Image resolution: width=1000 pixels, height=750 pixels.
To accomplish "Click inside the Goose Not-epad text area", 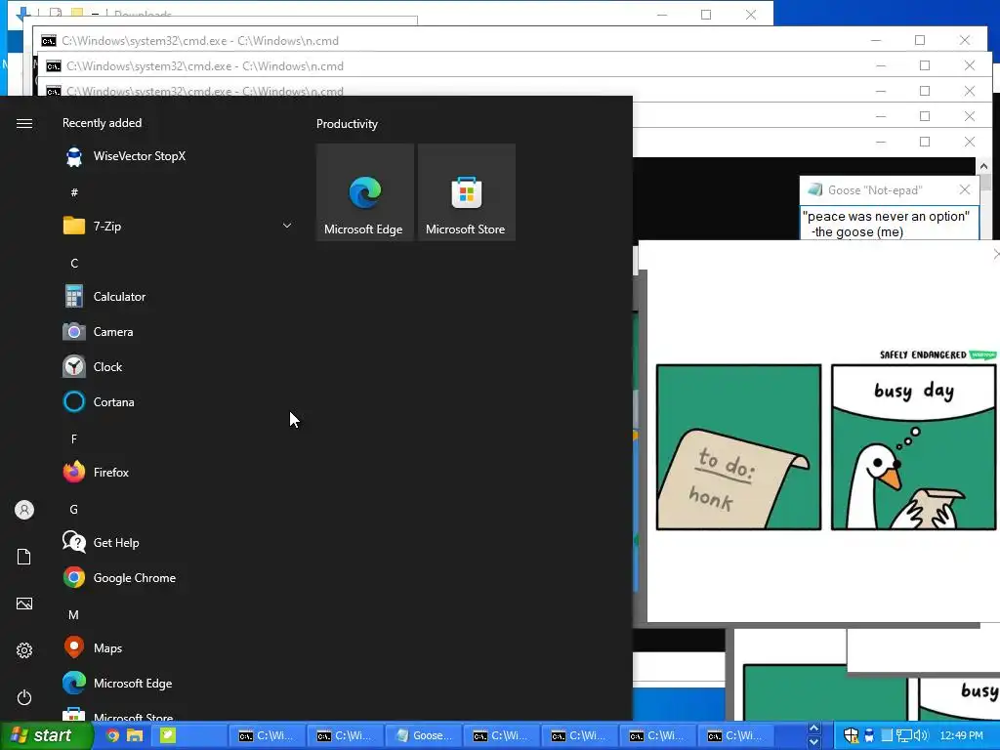I will click(889, 224).
